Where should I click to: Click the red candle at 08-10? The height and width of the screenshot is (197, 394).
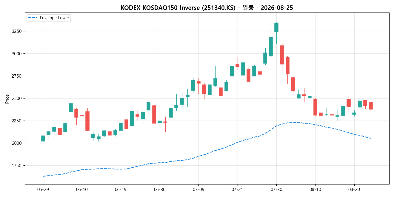point(315,107)
